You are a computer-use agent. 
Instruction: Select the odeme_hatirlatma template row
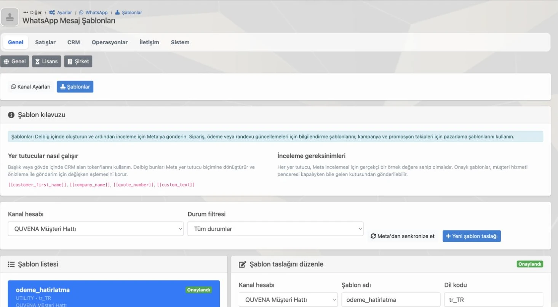click(114, 294)
